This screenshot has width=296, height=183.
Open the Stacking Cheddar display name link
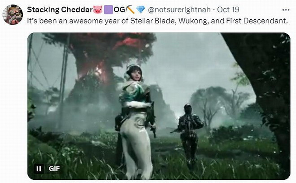pos(60,9)
